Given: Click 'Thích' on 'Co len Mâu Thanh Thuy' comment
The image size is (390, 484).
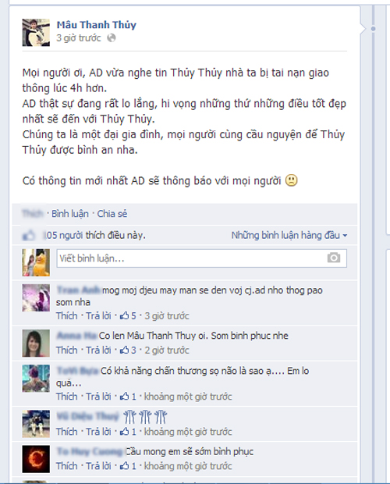Looking at the screenshot, I should tap(67, 350).
